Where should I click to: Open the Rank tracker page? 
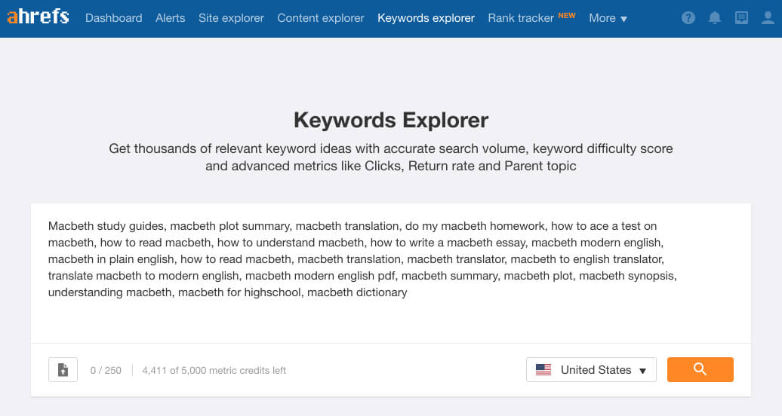(x=521, y=18)
